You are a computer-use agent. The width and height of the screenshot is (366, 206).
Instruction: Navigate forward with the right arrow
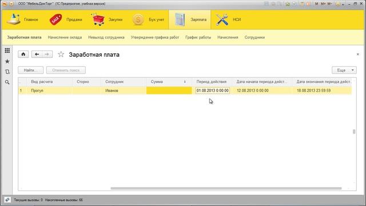coord(47,54)
